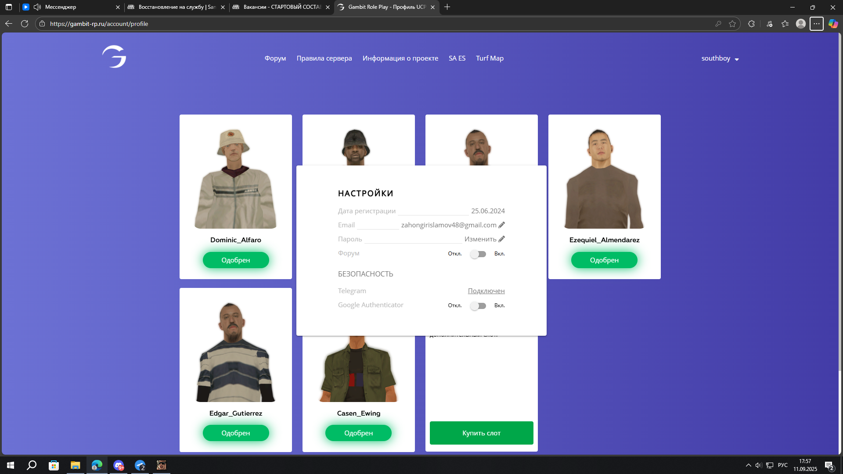Click the email address zahongirislamov48@gmail.com
Viewport: 843px width, 474px height.
(449, 225)
